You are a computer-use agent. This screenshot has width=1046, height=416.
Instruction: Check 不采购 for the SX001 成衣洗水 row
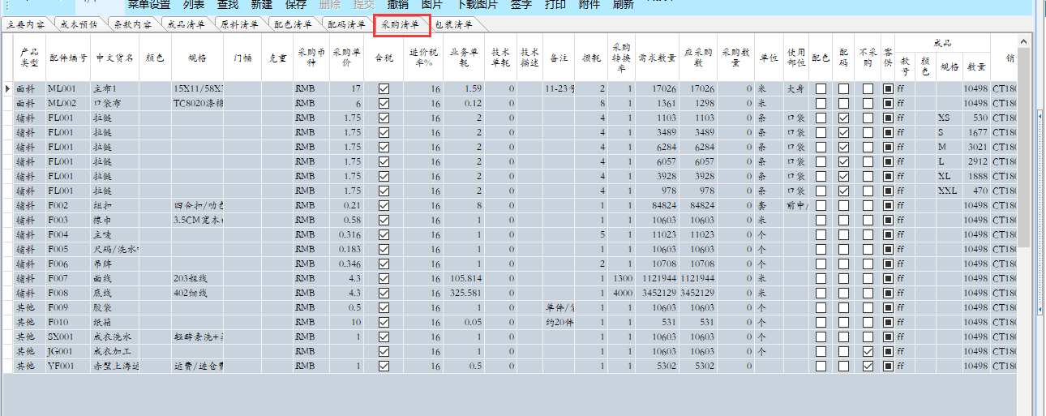[x=868, y=337]
